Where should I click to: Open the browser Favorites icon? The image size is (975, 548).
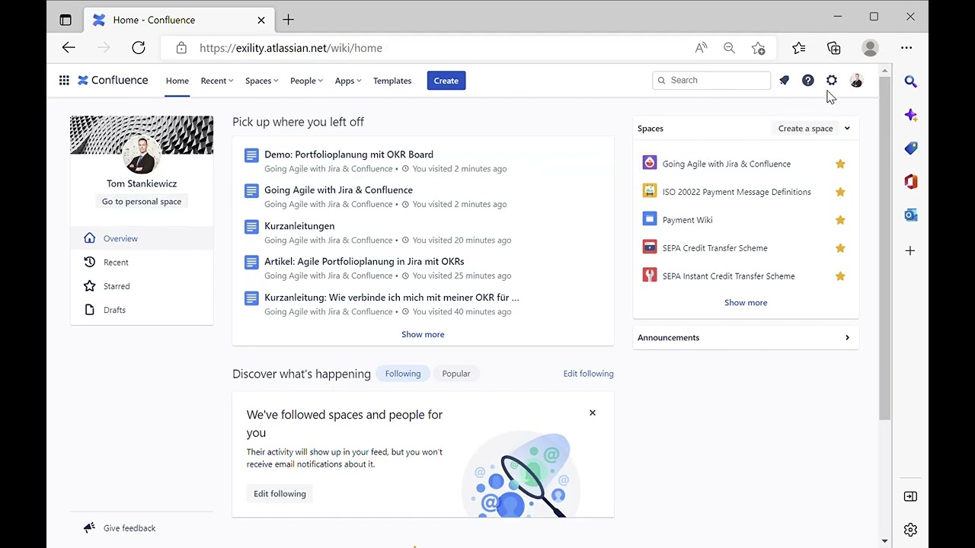pos(799,48)
